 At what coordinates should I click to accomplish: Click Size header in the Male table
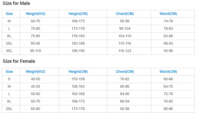pyautogui.click(x=9, y=14)
